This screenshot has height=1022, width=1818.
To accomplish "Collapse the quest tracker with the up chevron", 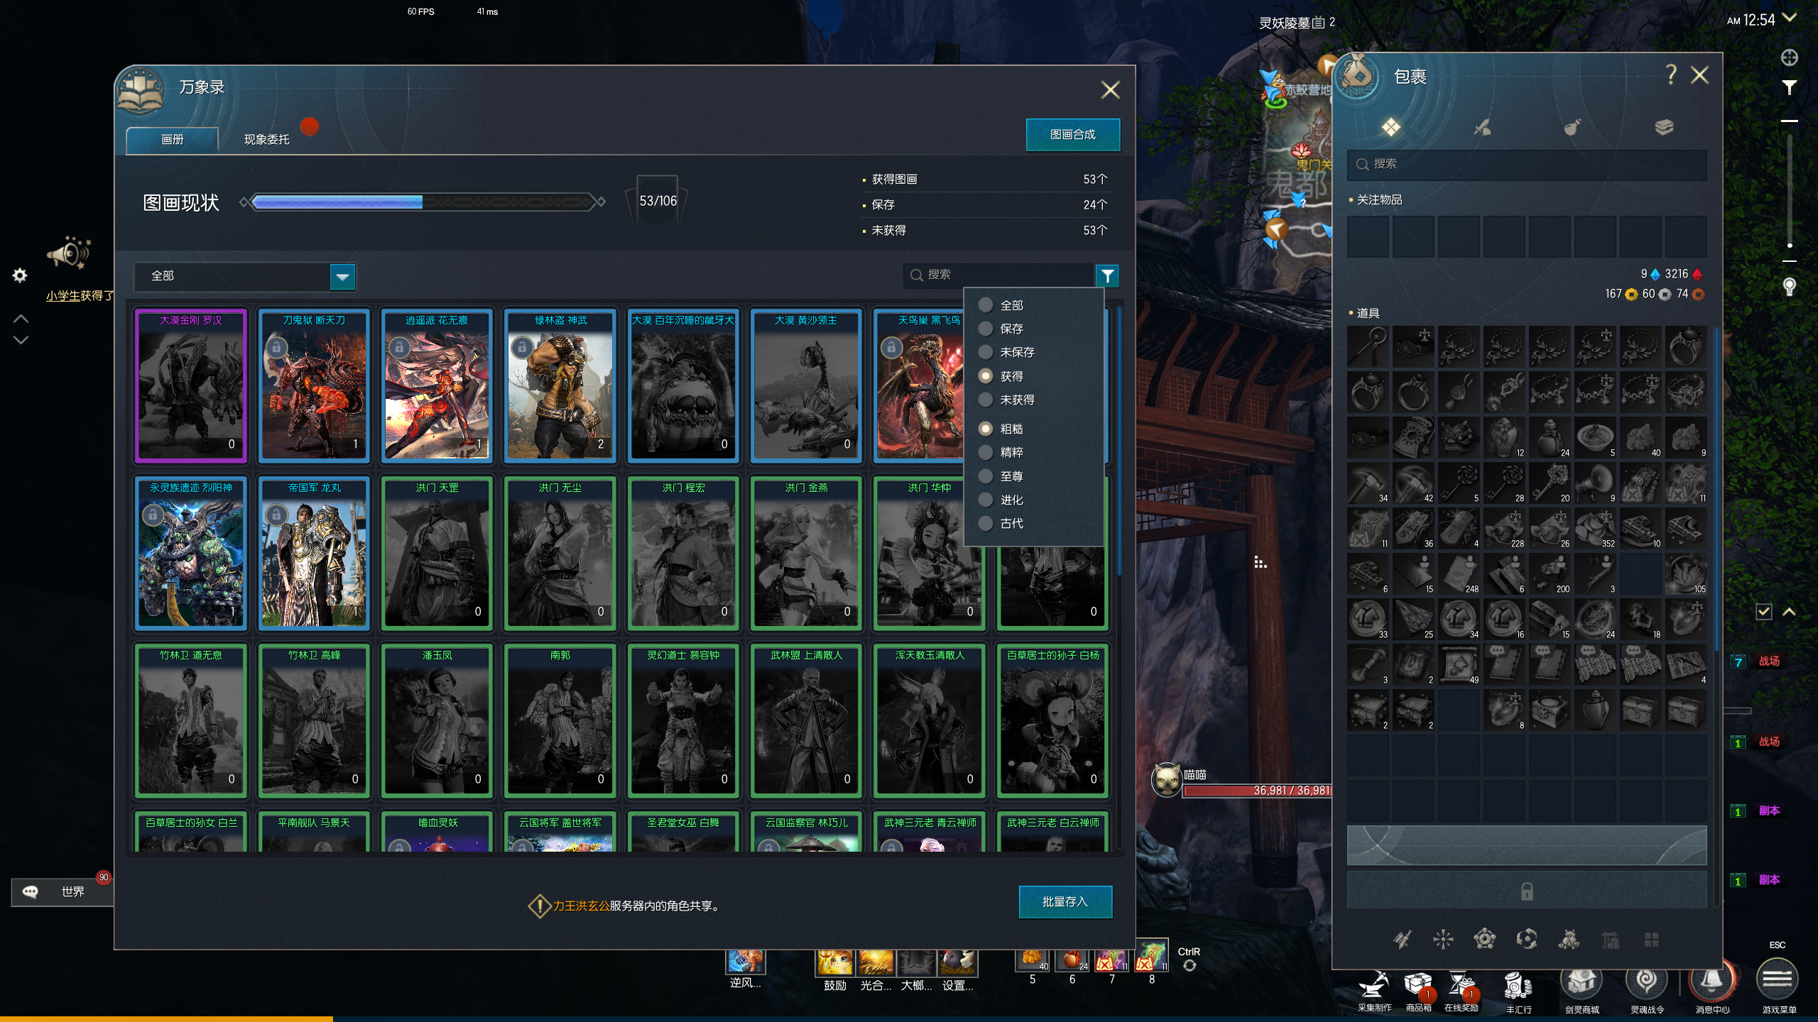I will tap(1789, 611).
